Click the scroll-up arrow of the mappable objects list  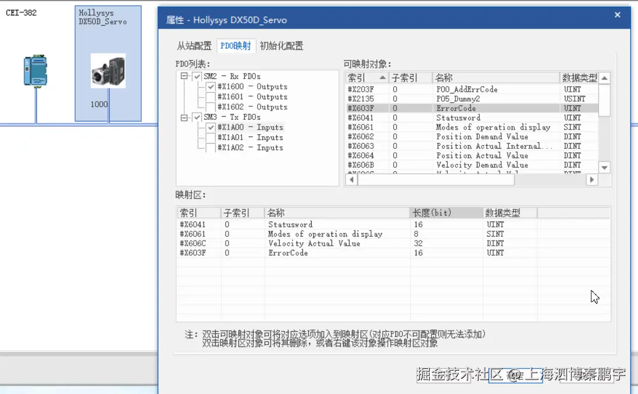[604, 77]
